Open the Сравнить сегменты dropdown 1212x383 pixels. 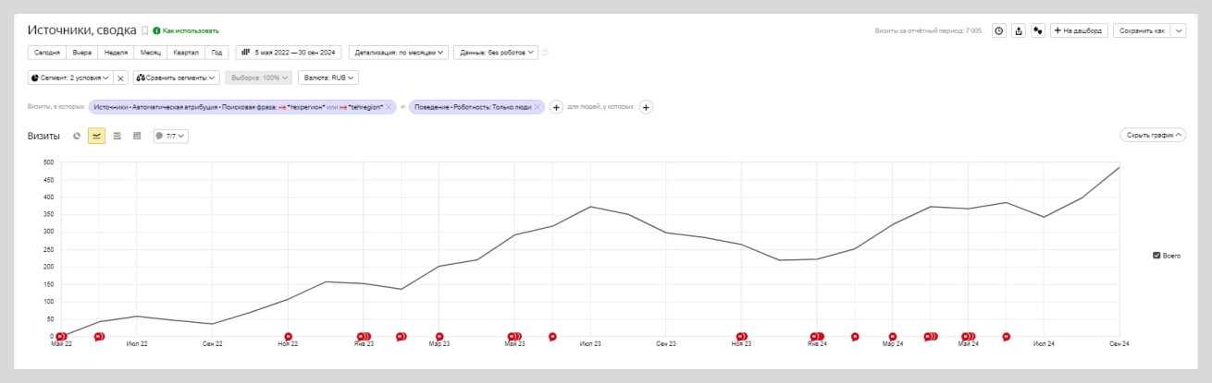click(x=177, y=78)
